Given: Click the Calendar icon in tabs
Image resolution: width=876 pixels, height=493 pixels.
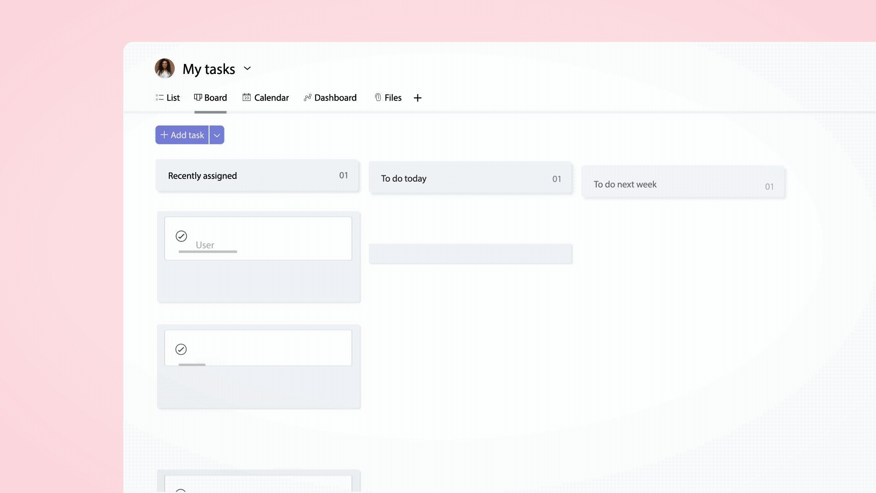Looking at the screenshot, I should [x=246, y=97].
